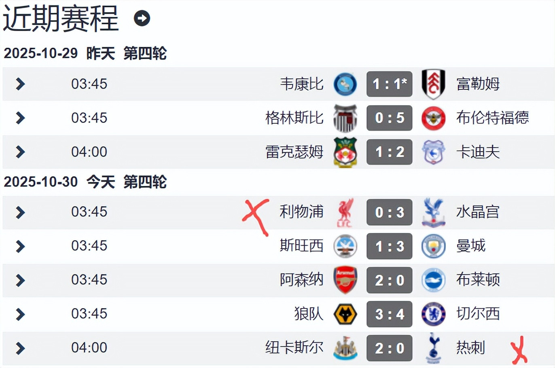The height and width of the screenshot is (368, 555).
Task: Click the Newcastle United crest
Action: pos(345,348)
